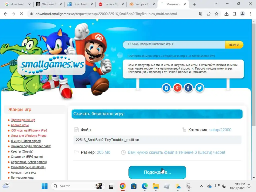The image size is (256, 192).
Task: Click the Google Plus social icon
Action: 177,88
